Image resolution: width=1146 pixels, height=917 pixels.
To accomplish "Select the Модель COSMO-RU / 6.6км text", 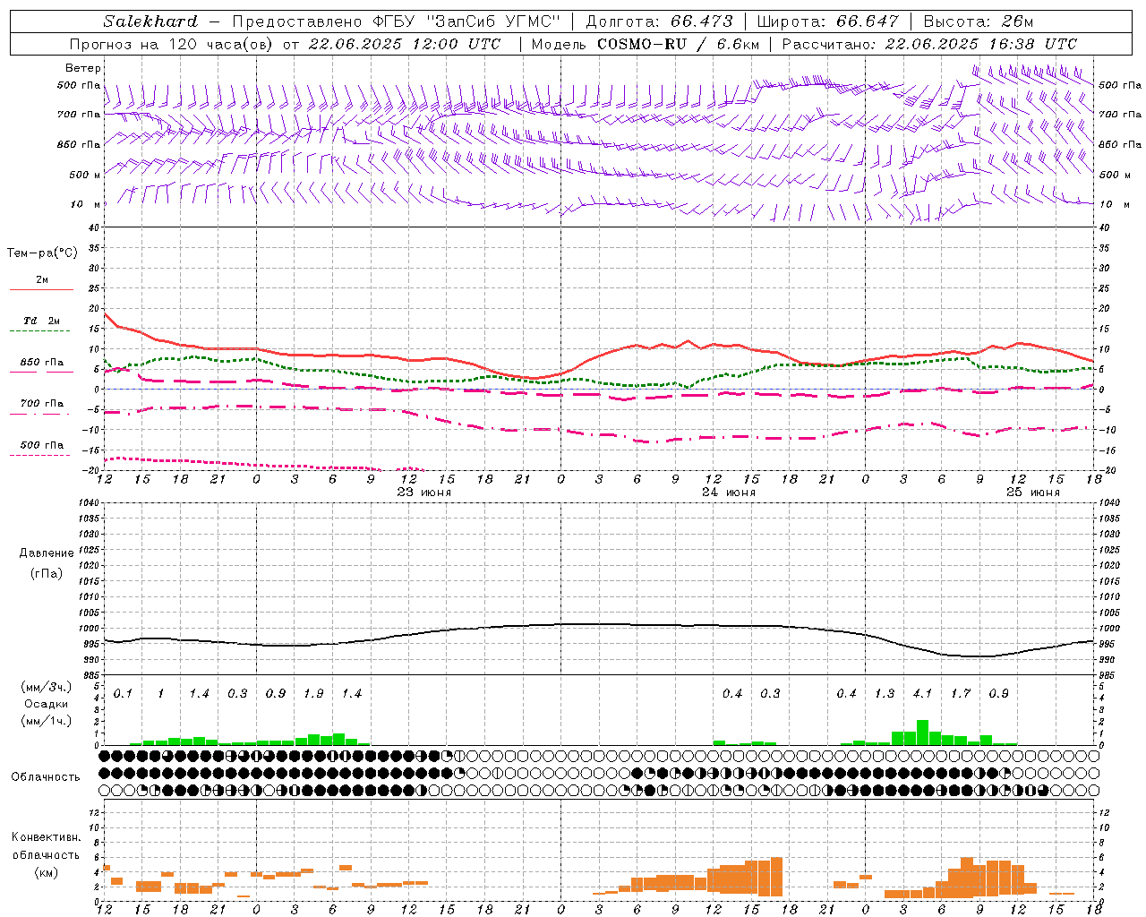I will [x=645, y=44].
